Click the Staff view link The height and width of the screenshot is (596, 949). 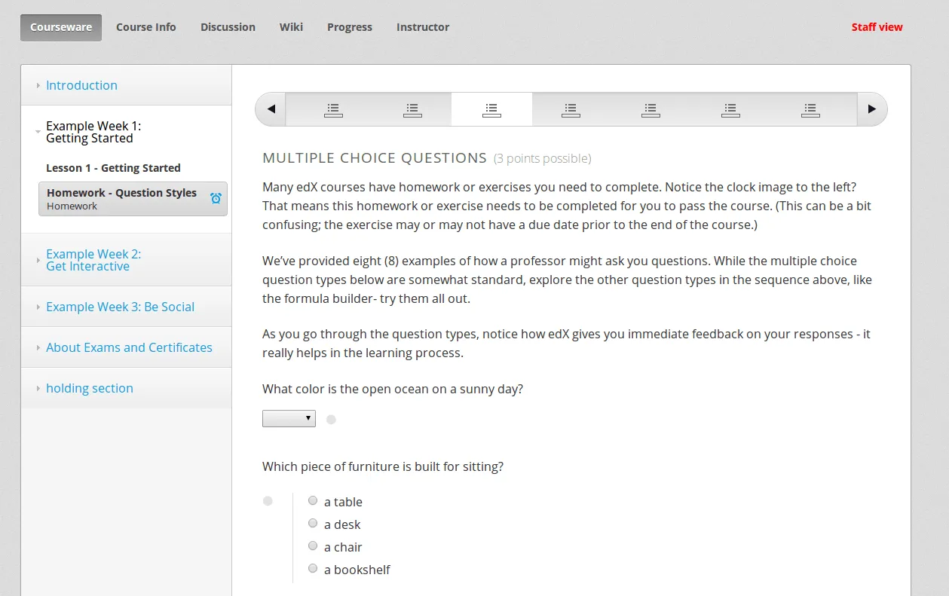point(877,27)
